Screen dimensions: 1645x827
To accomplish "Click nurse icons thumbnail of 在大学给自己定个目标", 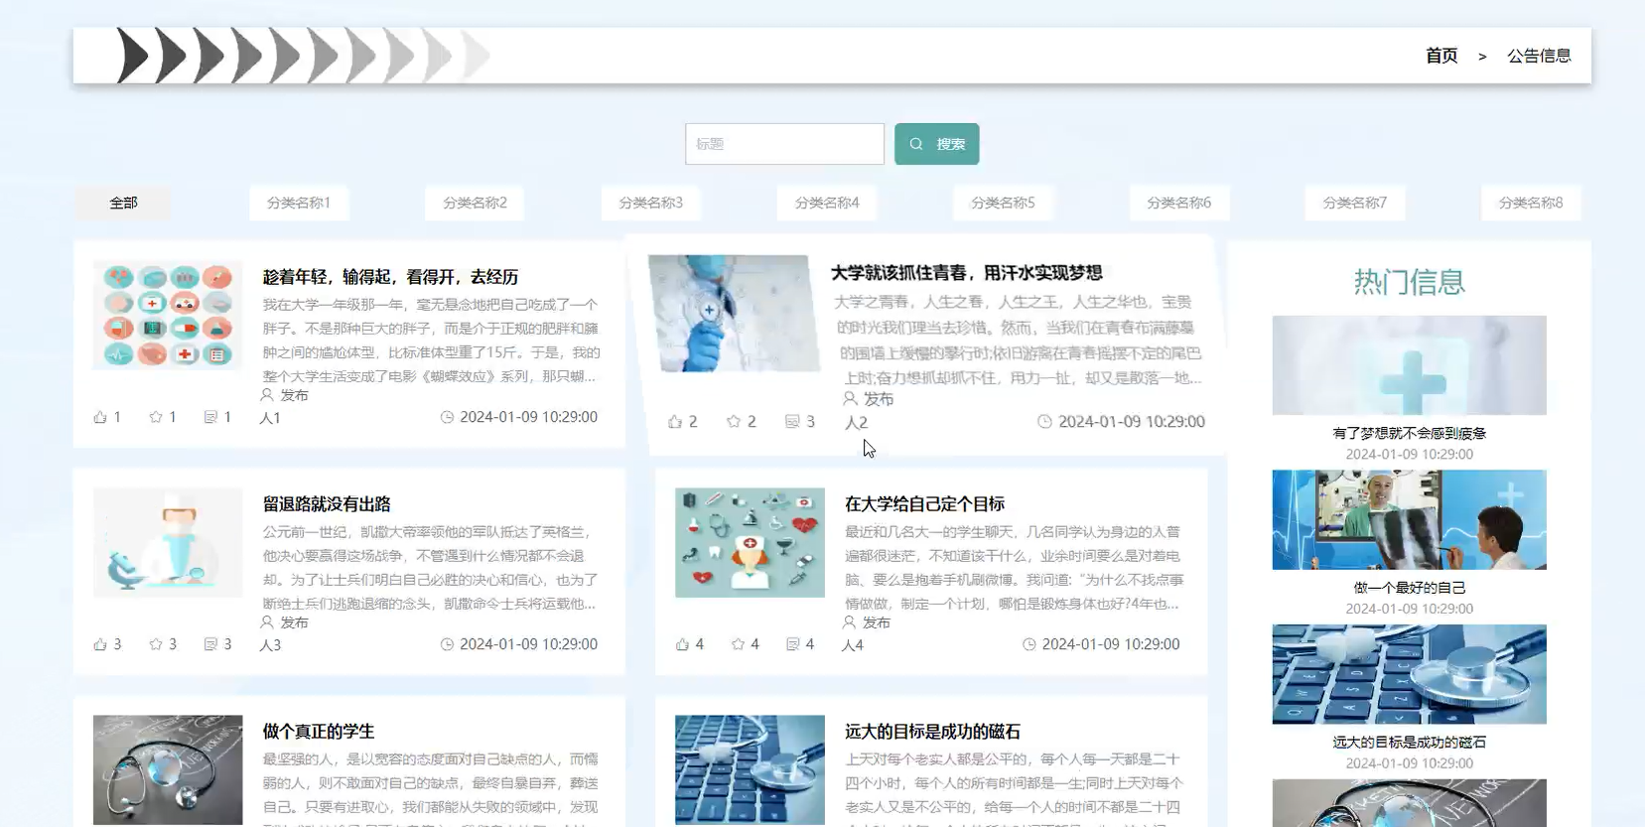I will coord(750,542).
